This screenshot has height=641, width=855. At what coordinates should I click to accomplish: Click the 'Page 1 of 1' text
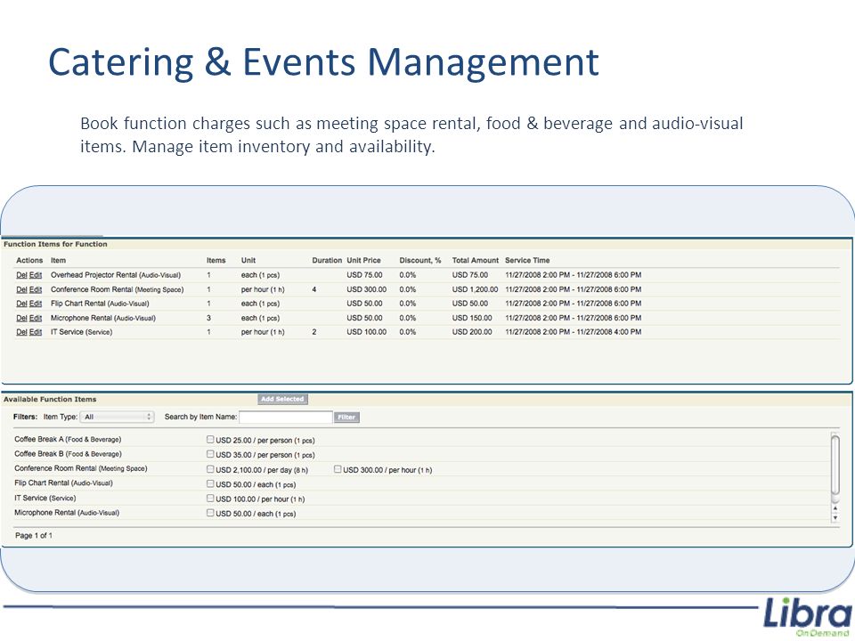34,536
